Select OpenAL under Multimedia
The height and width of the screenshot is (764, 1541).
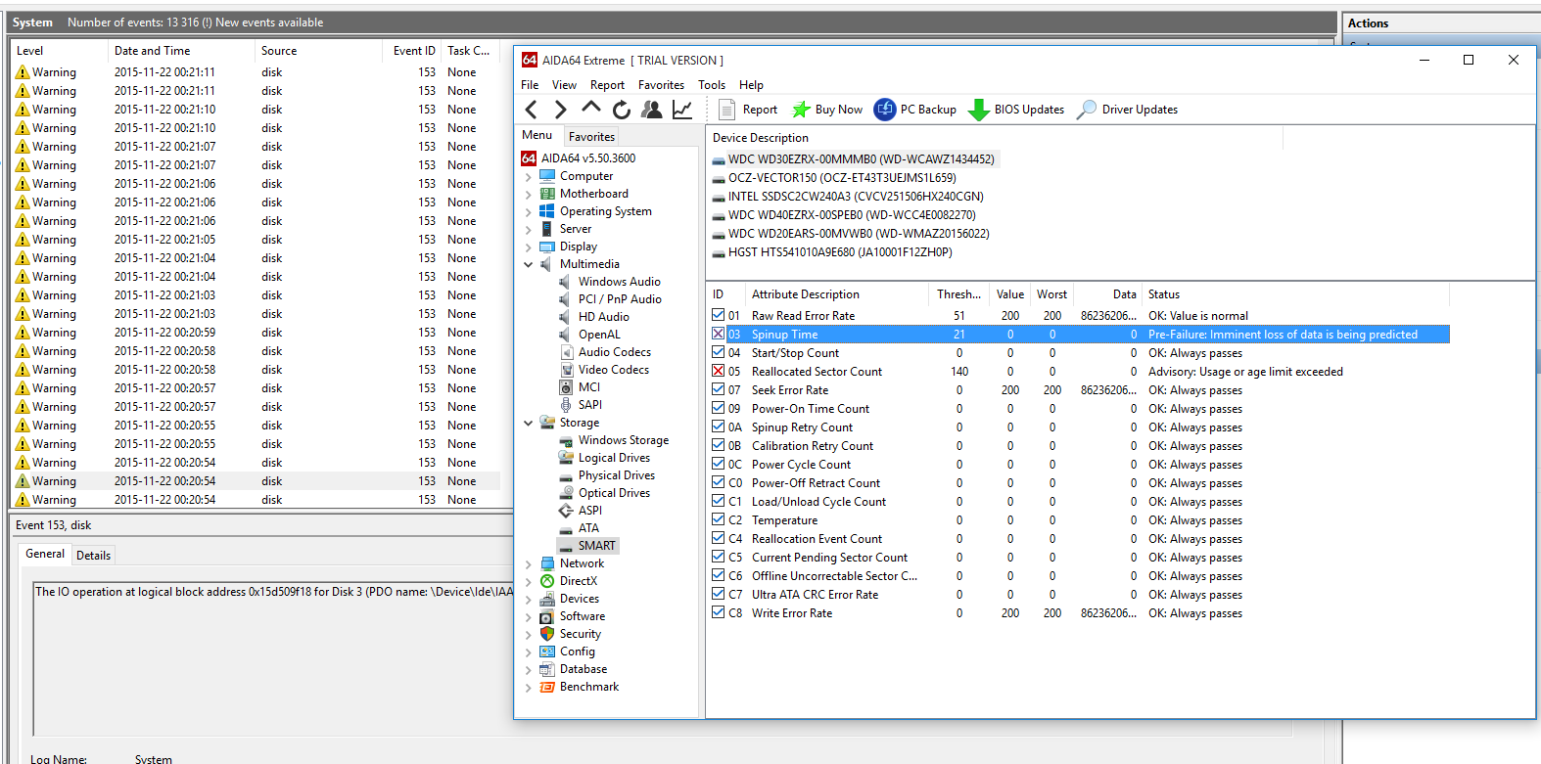pos(599,335)
